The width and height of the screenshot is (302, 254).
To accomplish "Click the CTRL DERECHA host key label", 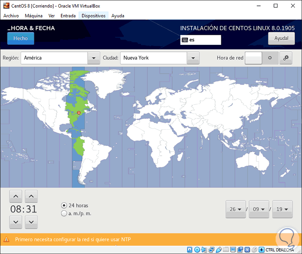I will point(280,250).
